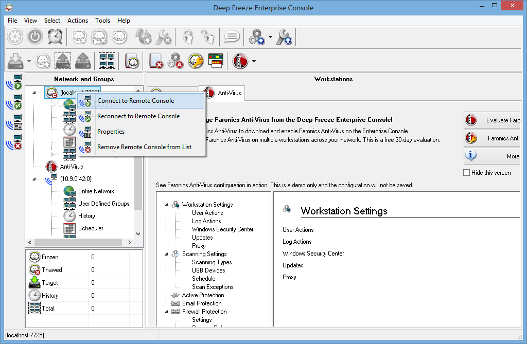Viewport: 527px width, 344px height.
Task: Click the Shutdown power toolbar icon
Action: [35, 37]
